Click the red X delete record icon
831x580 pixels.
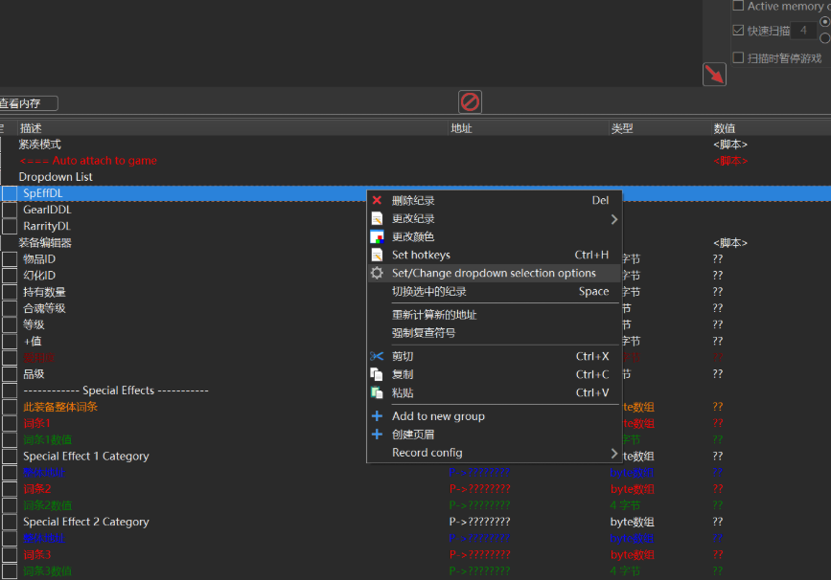(x=377, y=201)
